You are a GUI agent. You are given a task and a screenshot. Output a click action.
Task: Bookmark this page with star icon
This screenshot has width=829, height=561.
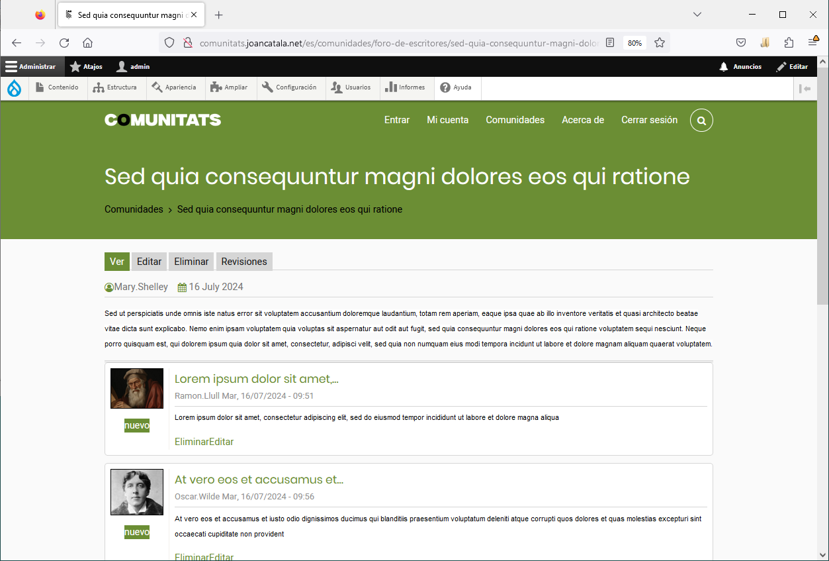(660, 42)
